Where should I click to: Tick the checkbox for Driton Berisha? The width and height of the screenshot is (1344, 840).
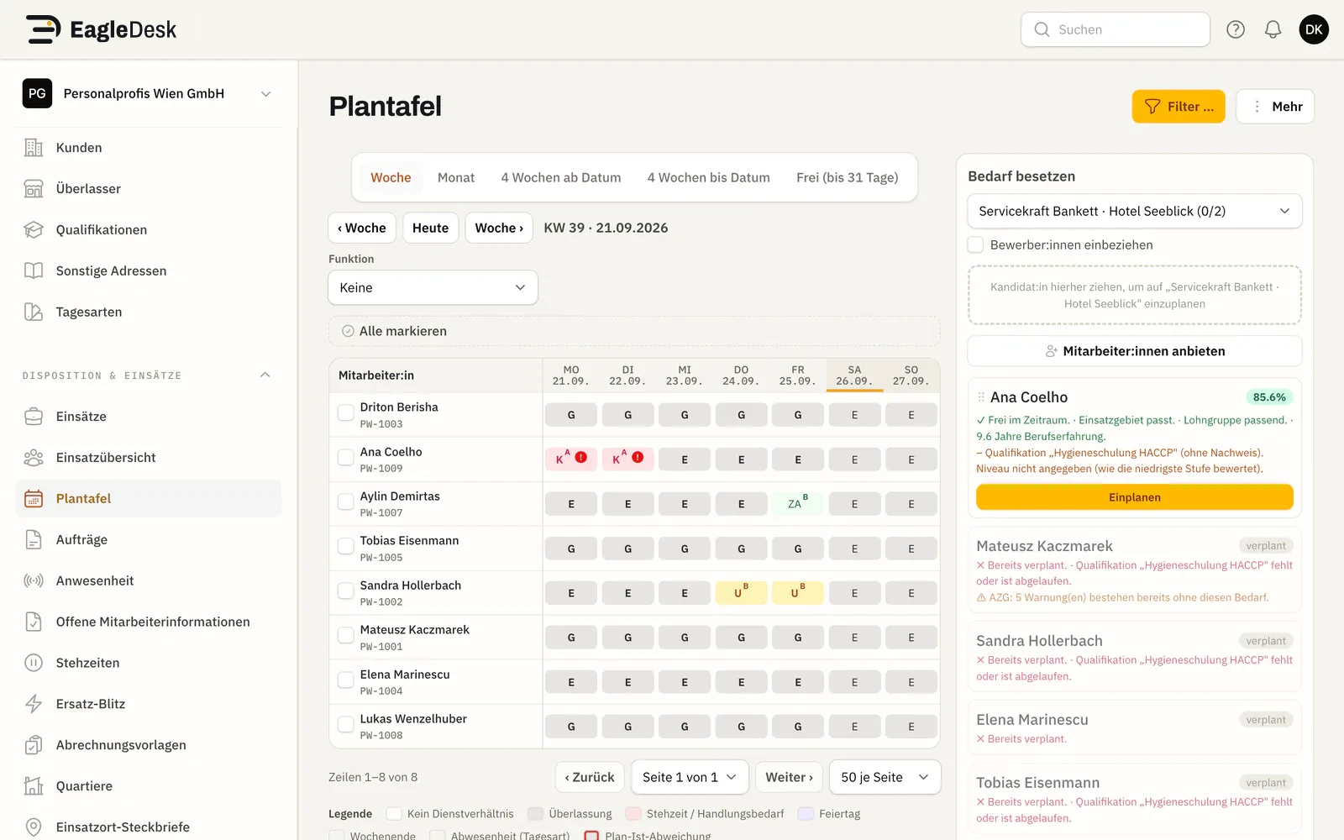pyautogui.click(x=345, y=412)
